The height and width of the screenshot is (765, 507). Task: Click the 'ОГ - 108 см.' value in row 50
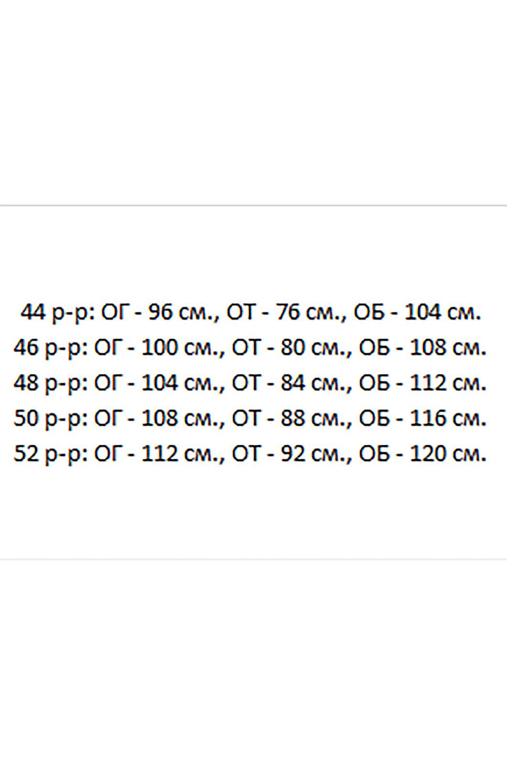(159, 419)
